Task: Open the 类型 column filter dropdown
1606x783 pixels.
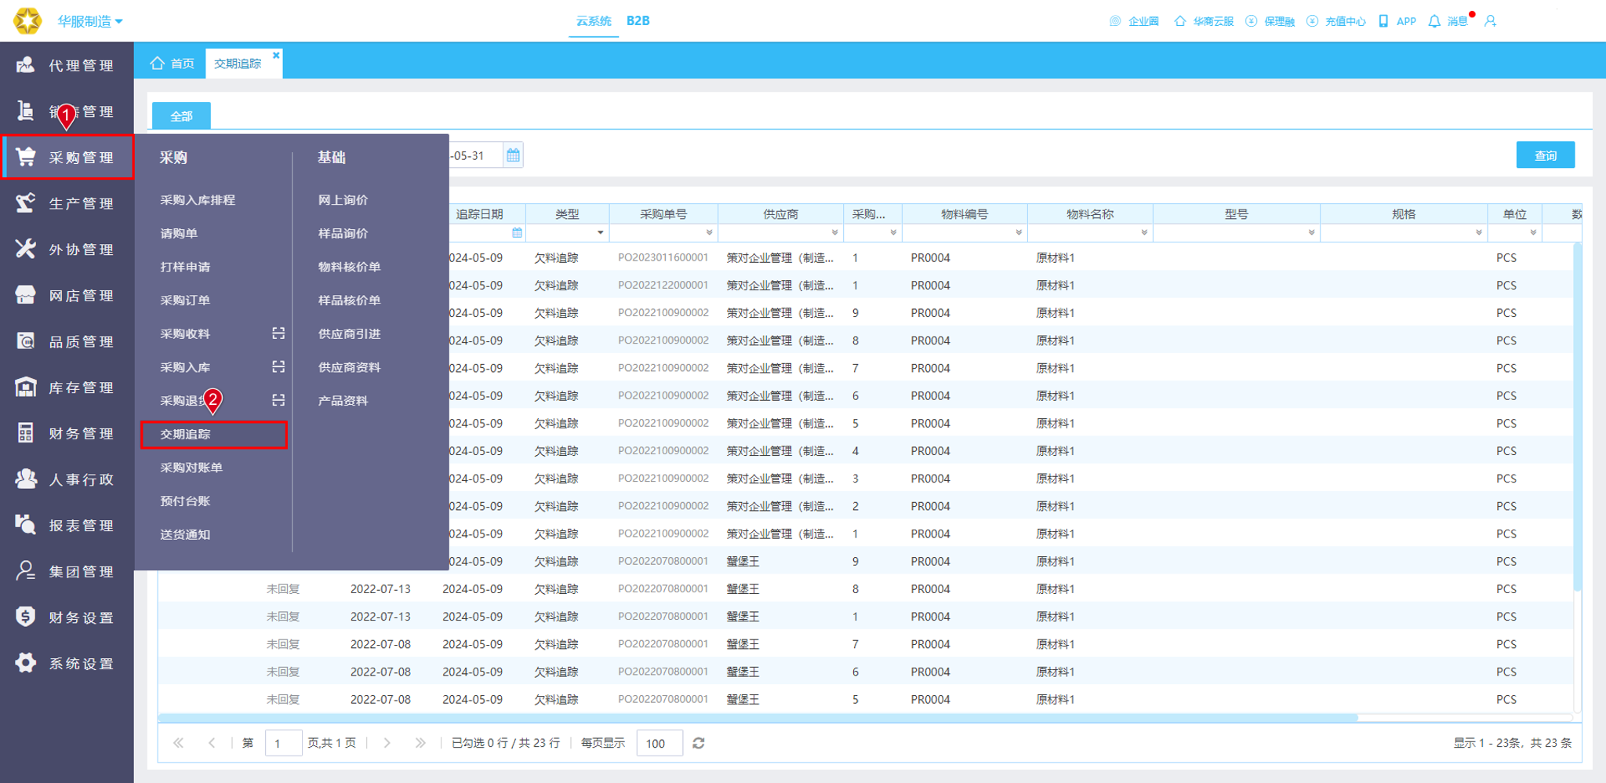Action: click(601, 233)
